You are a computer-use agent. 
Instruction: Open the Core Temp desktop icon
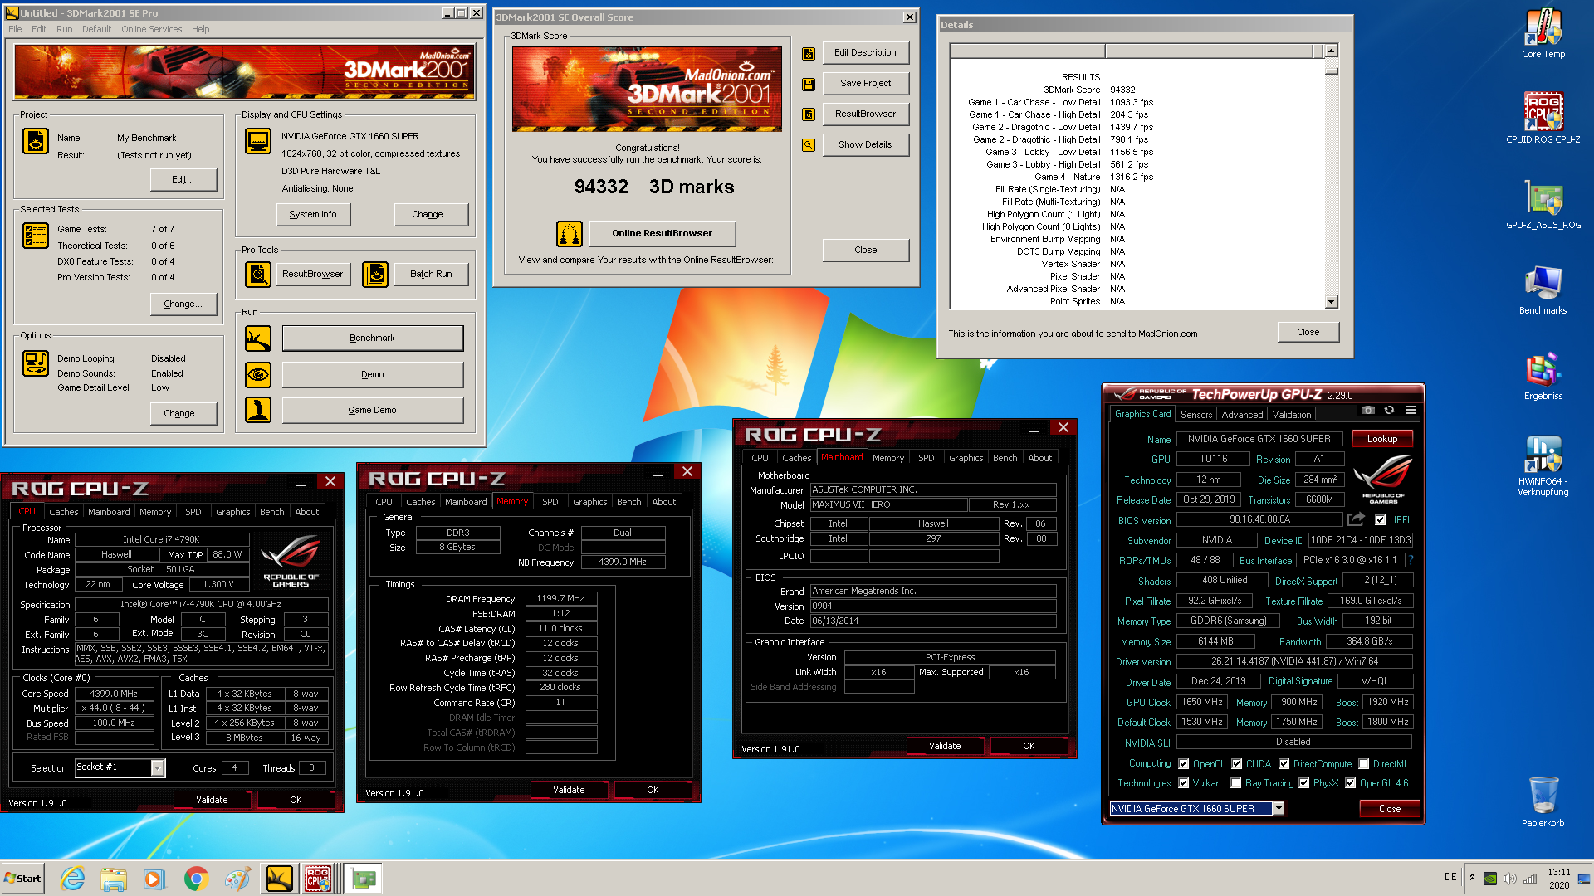[1543, 33]
